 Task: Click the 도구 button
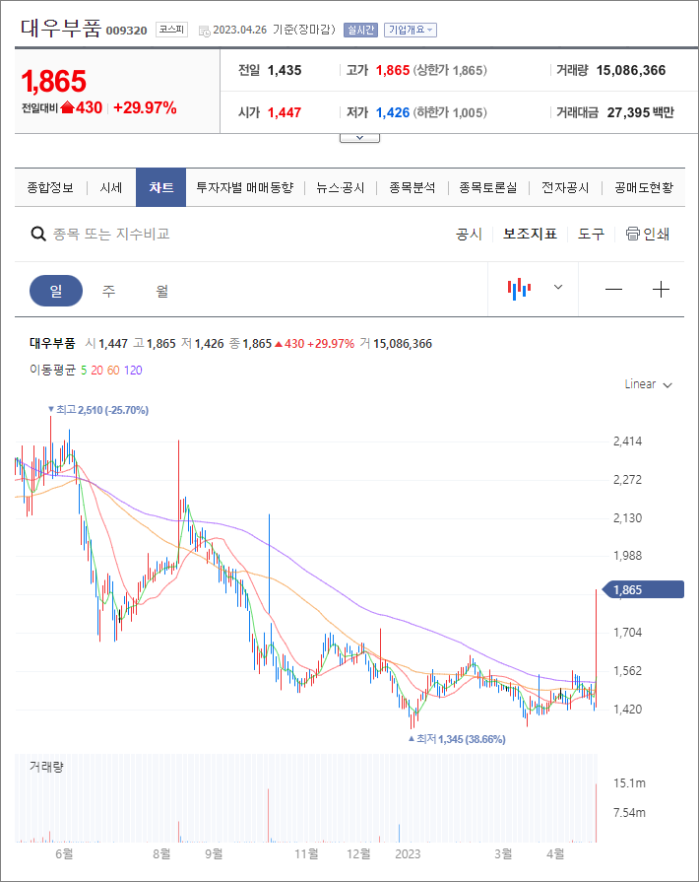591,234
